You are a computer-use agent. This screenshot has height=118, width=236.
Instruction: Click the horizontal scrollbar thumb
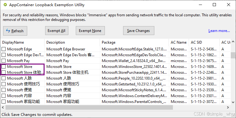[x=89, y=107]
